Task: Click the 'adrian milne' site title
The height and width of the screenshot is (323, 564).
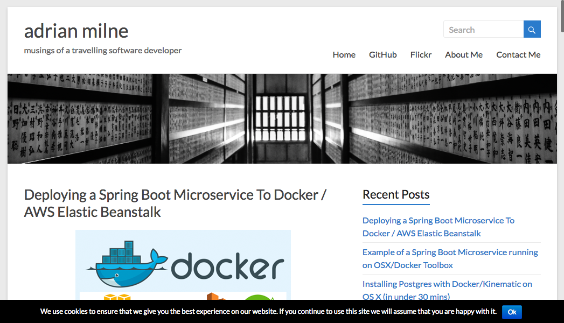Action: point(76,31)
